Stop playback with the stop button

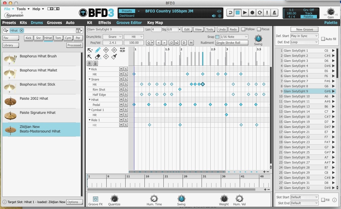[238, 13]
